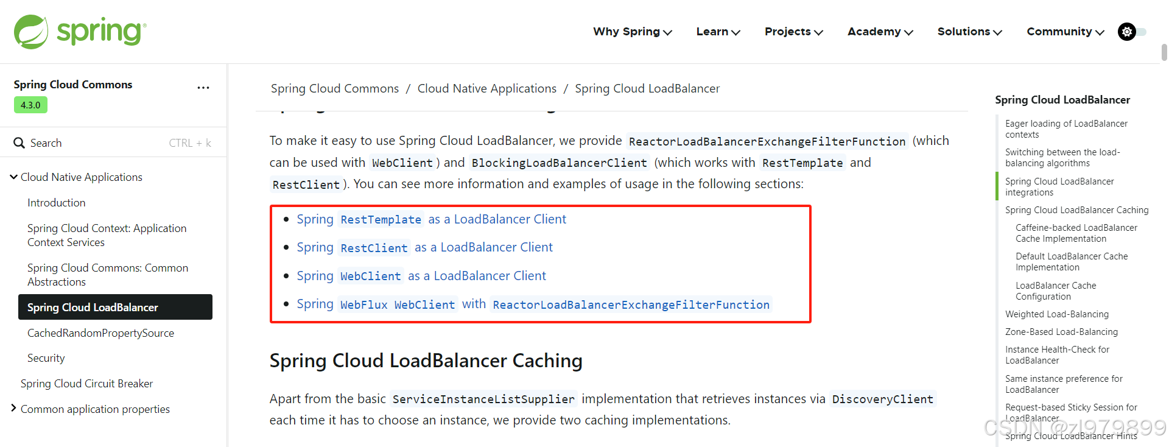
Task: Open the Community dropdown menu
Action: click(x=1065, y=32)
